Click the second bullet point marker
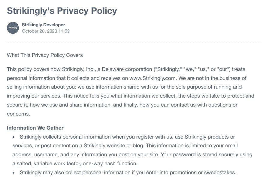This screenshot has width=266, height=179. 14,173
